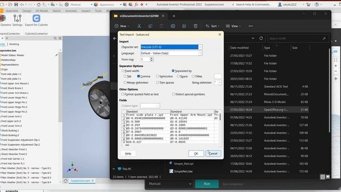
Task: Enable the Semicolon separator checkbox
Action: point(158,76)
